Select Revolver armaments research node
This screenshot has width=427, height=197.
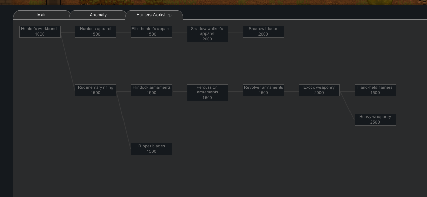coord(263,90)
